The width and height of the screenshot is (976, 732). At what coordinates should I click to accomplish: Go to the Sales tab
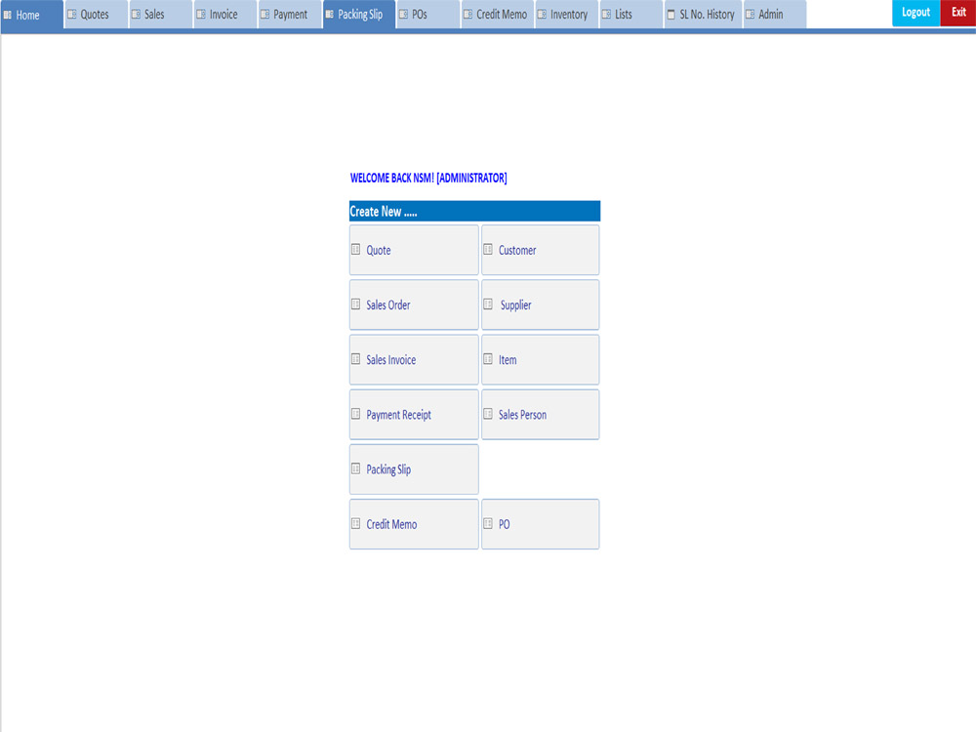point(161,15)
